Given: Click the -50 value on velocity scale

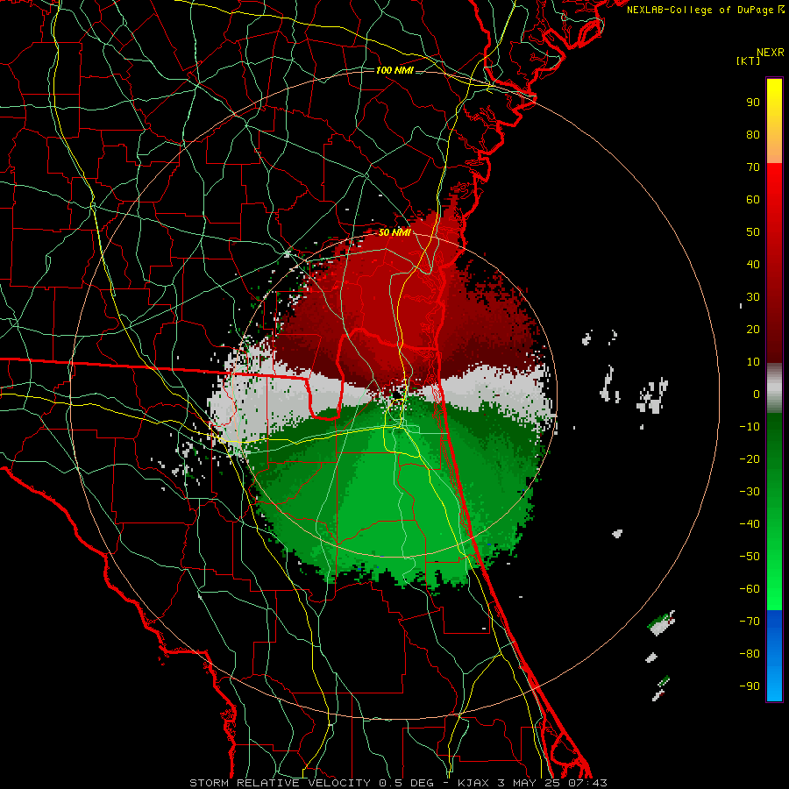Looking at the screenshot, I should [750, 557].
